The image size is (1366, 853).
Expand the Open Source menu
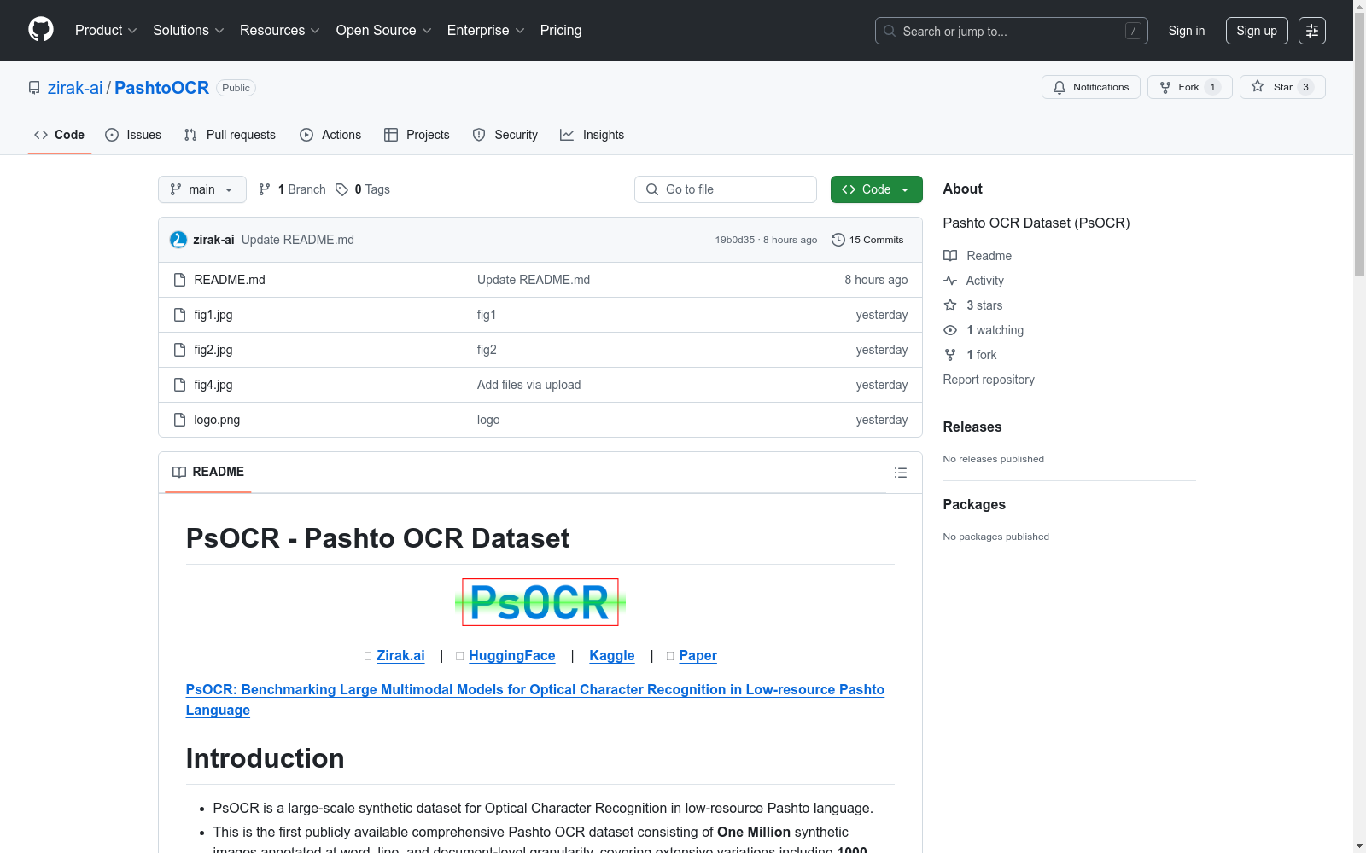383,31
